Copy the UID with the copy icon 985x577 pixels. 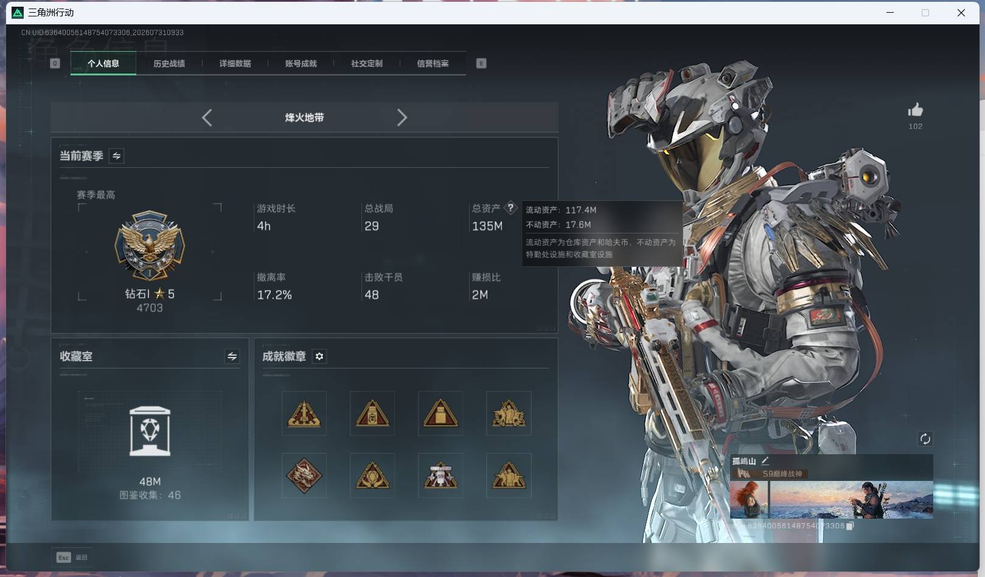850,526
